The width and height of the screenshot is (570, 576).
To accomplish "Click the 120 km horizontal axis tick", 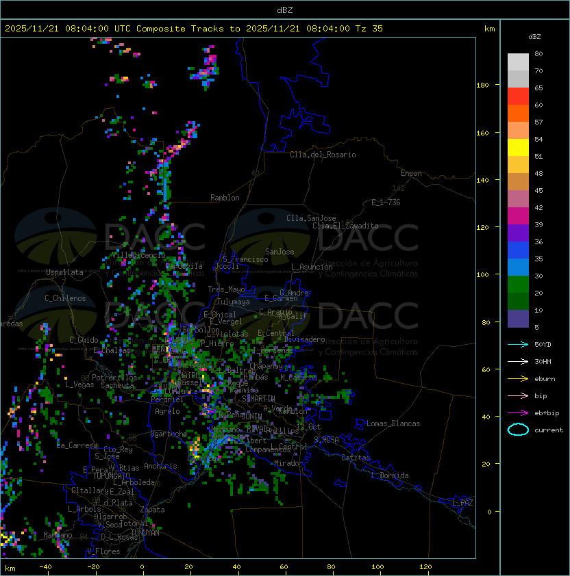I will 425,567.
